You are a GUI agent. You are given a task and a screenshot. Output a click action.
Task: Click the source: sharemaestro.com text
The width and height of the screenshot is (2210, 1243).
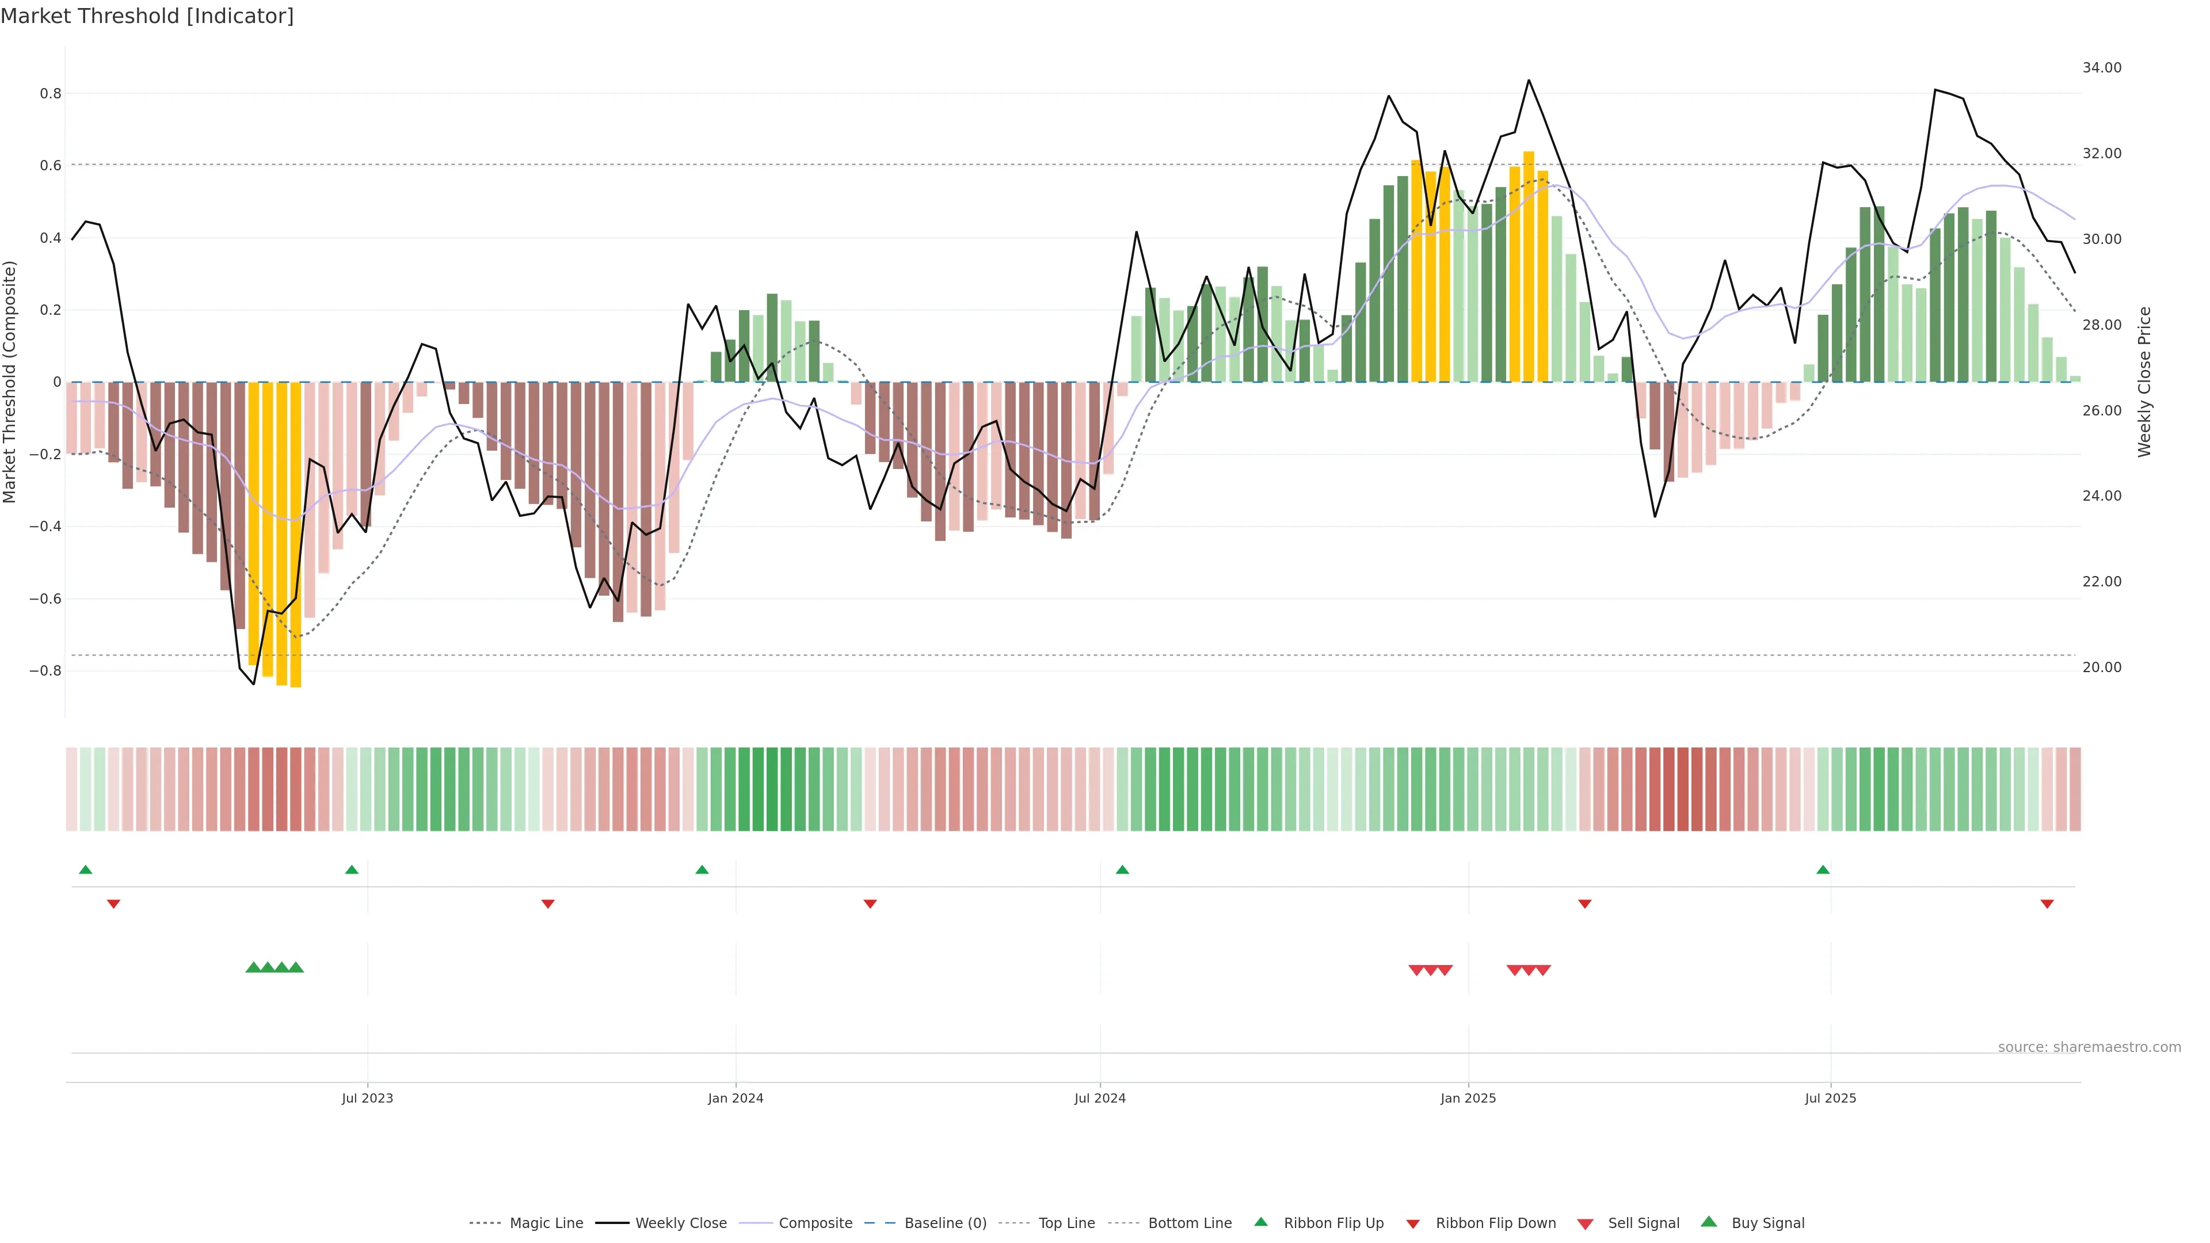coord(2089,1047)
